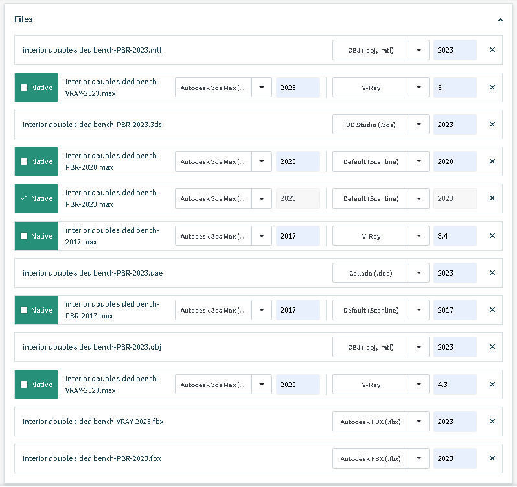The width and height of the screenshot is (517, 487).
Task: Remove the bench-PBR-2023.dae file row
Action: click(x=492, y=273)
